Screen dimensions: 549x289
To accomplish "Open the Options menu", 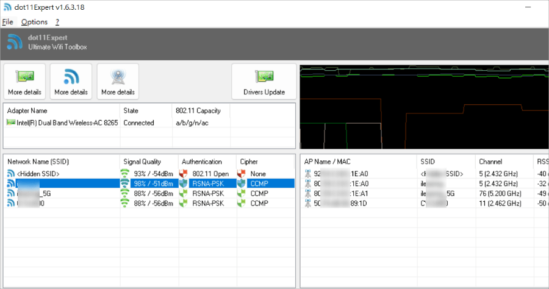I will tap(34, 22).
